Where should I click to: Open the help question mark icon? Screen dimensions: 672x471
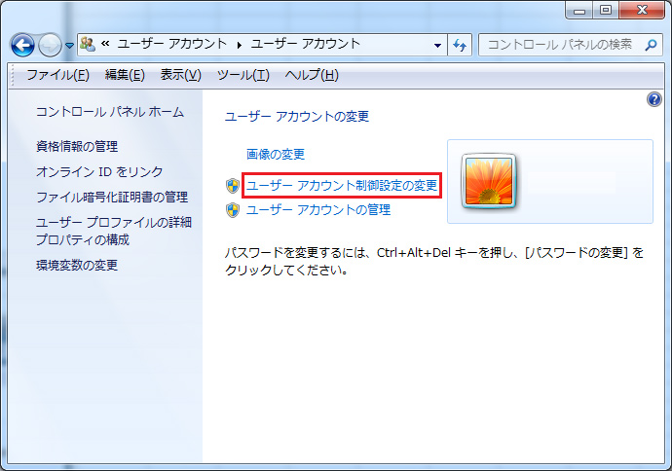coord(654,99)
